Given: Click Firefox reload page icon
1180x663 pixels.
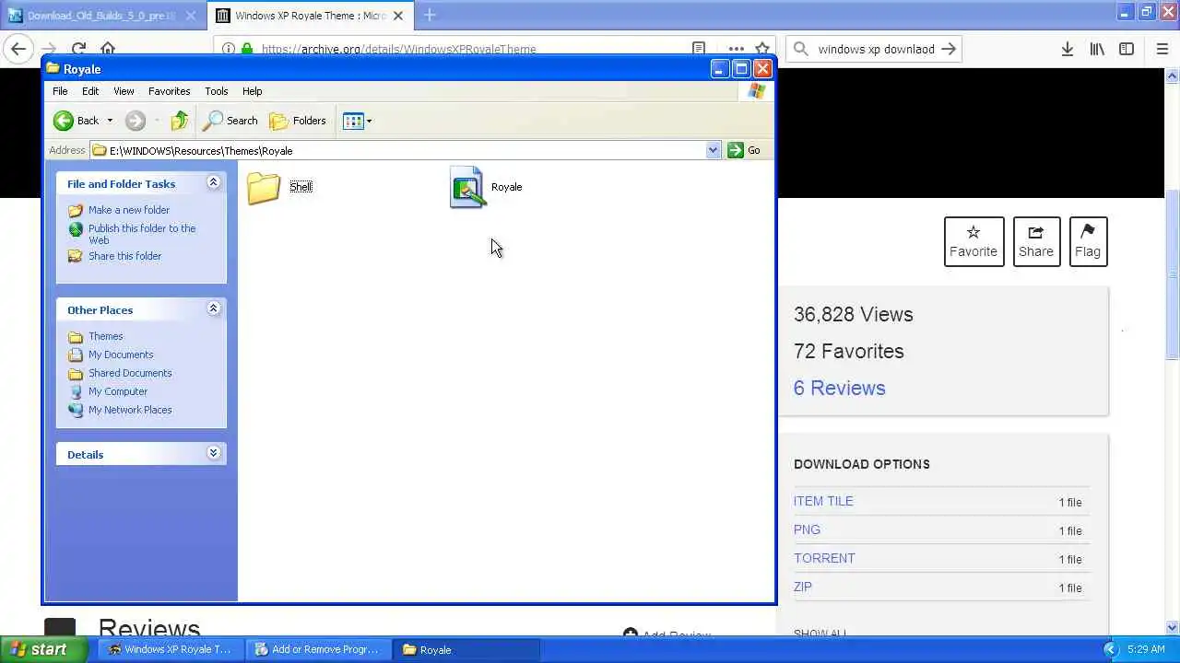Looking at the screenshot, I should [x=78, y=49].
